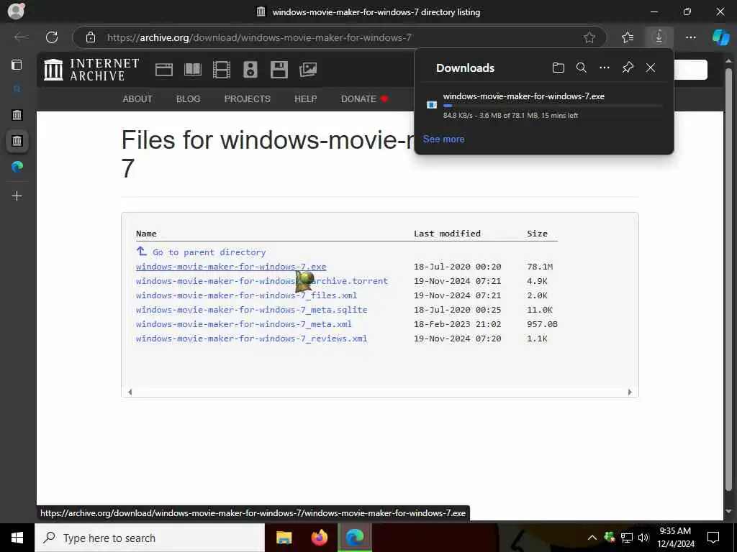Open the Texts book icon in Archive header

coord(193,70)
